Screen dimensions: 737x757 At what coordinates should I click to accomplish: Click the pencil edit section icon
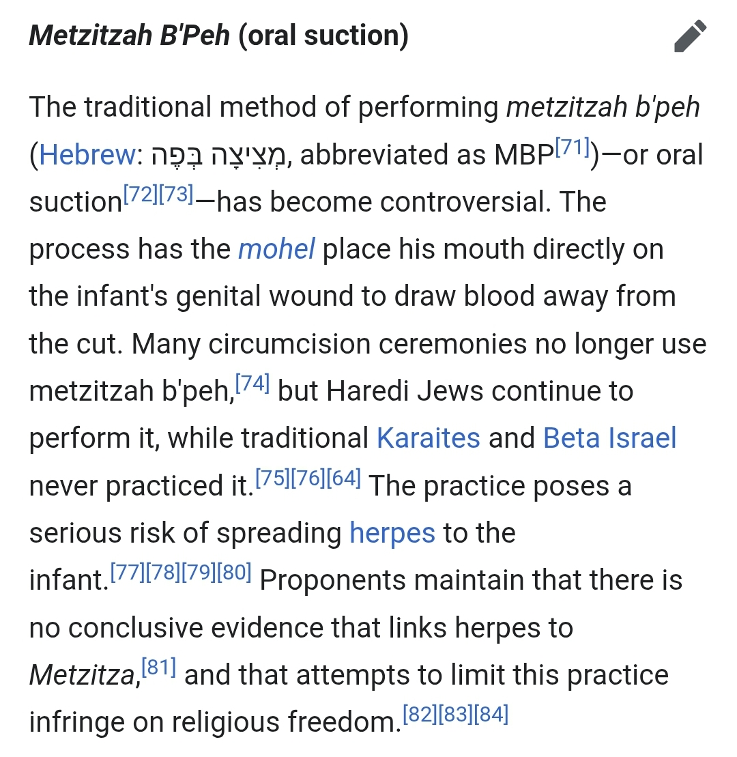tap(690, 35)
